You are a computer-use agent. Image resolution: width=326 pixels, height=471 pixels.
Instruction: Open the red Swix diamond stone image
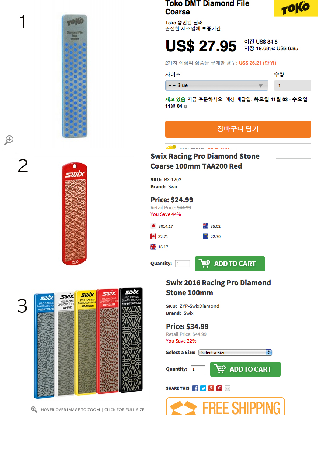(x=74, y=213)
